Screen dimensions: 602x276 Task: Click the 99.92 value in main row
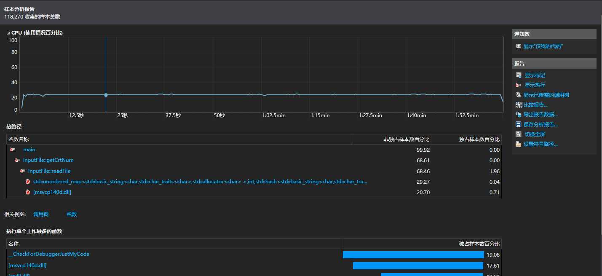pyautogui.click(x=422, y=150)
